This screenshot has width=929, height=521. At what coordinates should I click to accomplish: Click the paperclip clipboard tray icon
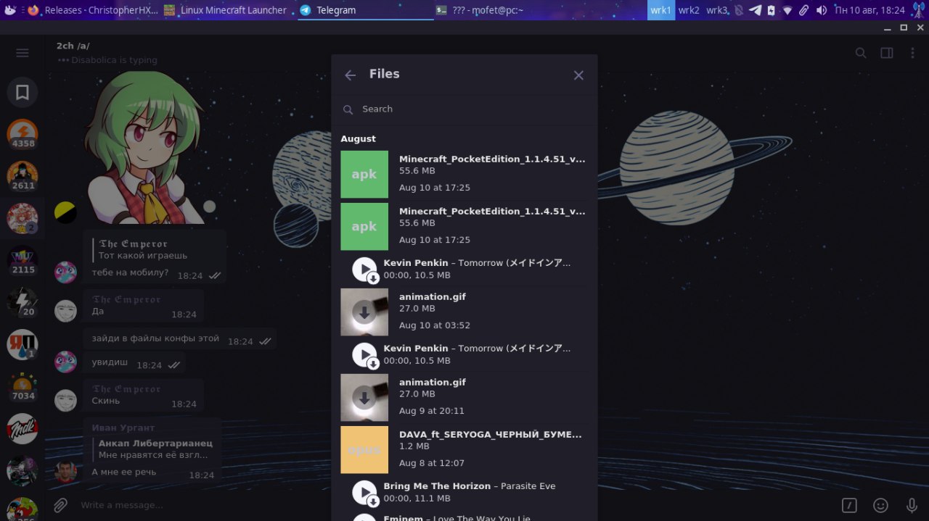(803, 10)
